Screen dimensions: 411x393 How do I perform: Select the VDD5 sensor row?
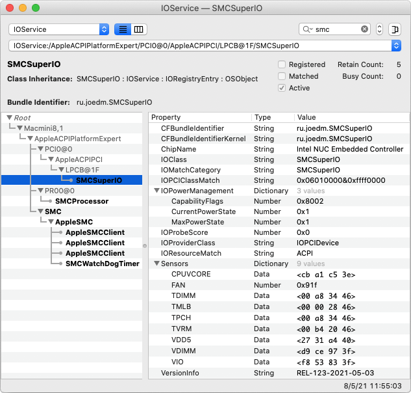click(279, 340)
